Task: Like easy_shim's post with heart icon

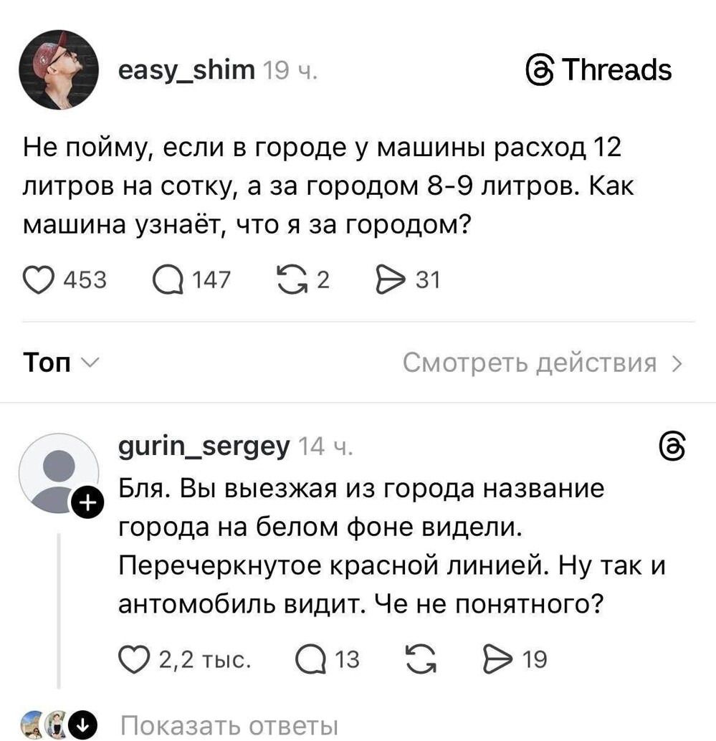Action: [x=42, y=280]
